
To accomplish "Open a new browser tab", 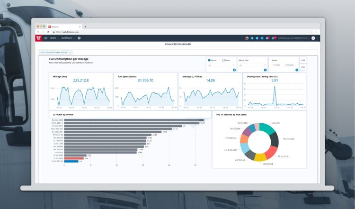I will [85, 27].
